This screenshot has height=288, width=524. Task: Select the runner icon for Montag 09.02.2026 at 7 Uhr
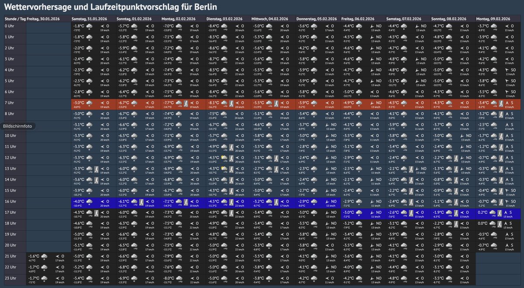pos(501,104)
